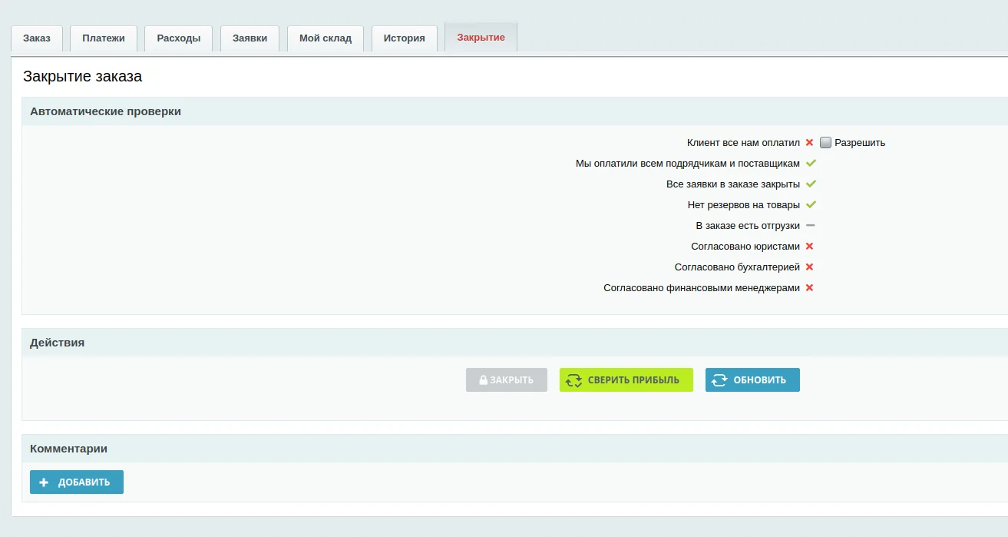Open the Платежи tab

tap(104, 38)
